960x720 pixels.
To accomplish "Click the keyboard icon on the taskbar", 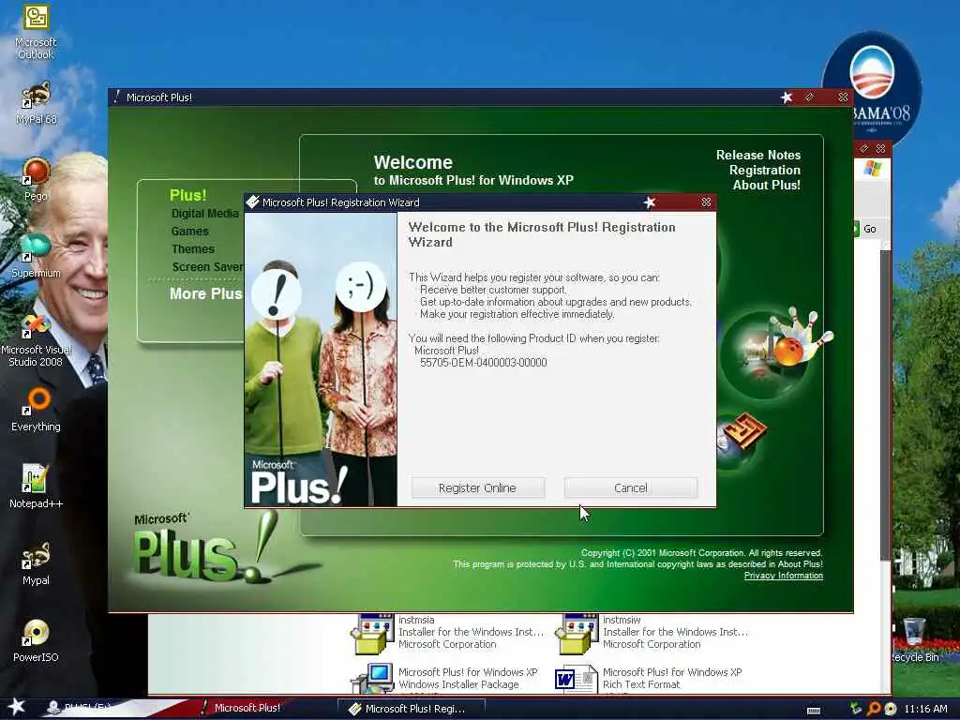I will (814, 711).
